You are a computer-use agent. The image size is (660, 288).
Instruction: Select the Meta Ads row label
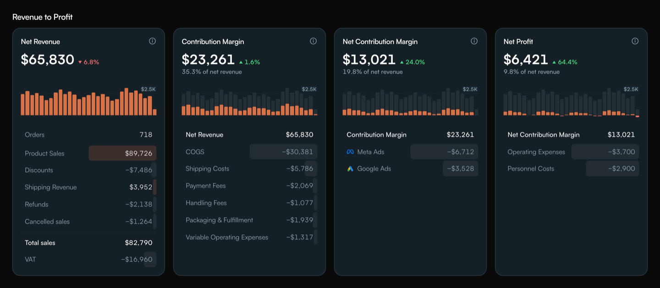click(371, 152)
